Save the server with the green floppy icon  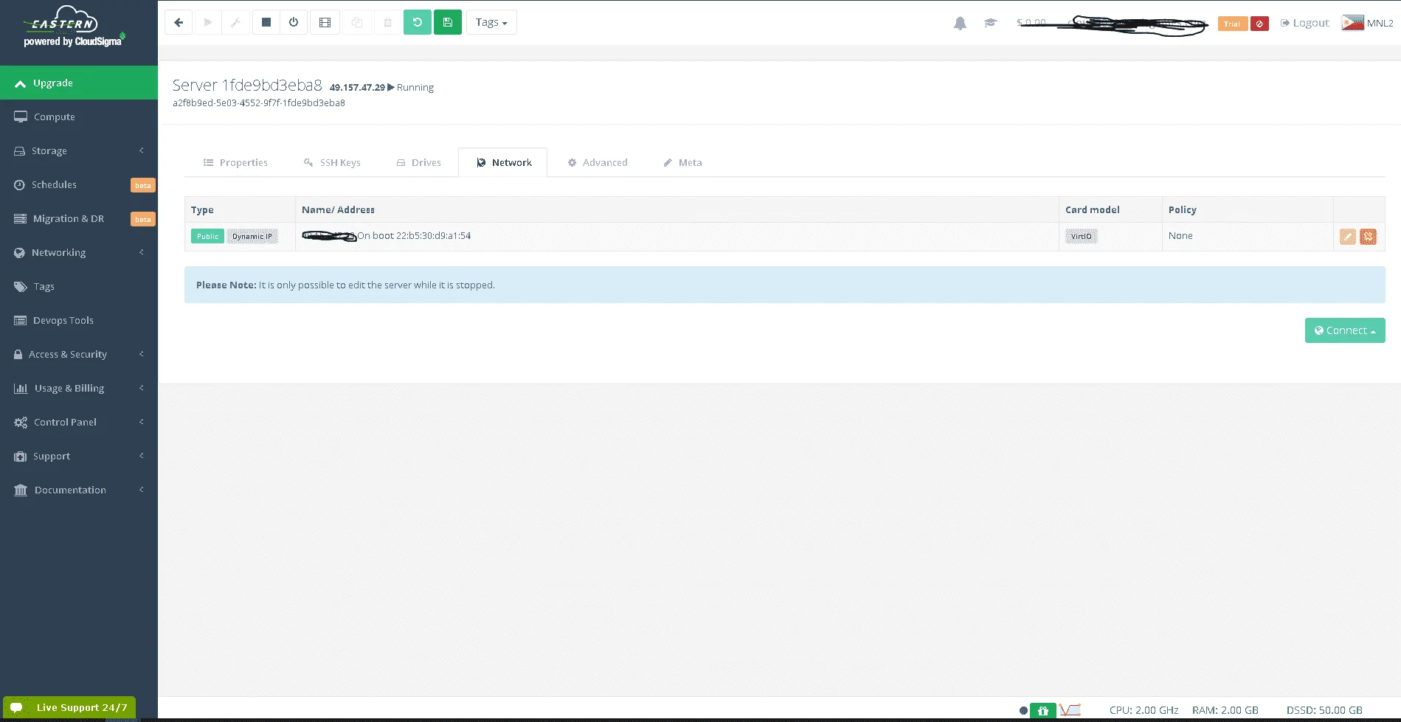448,22
